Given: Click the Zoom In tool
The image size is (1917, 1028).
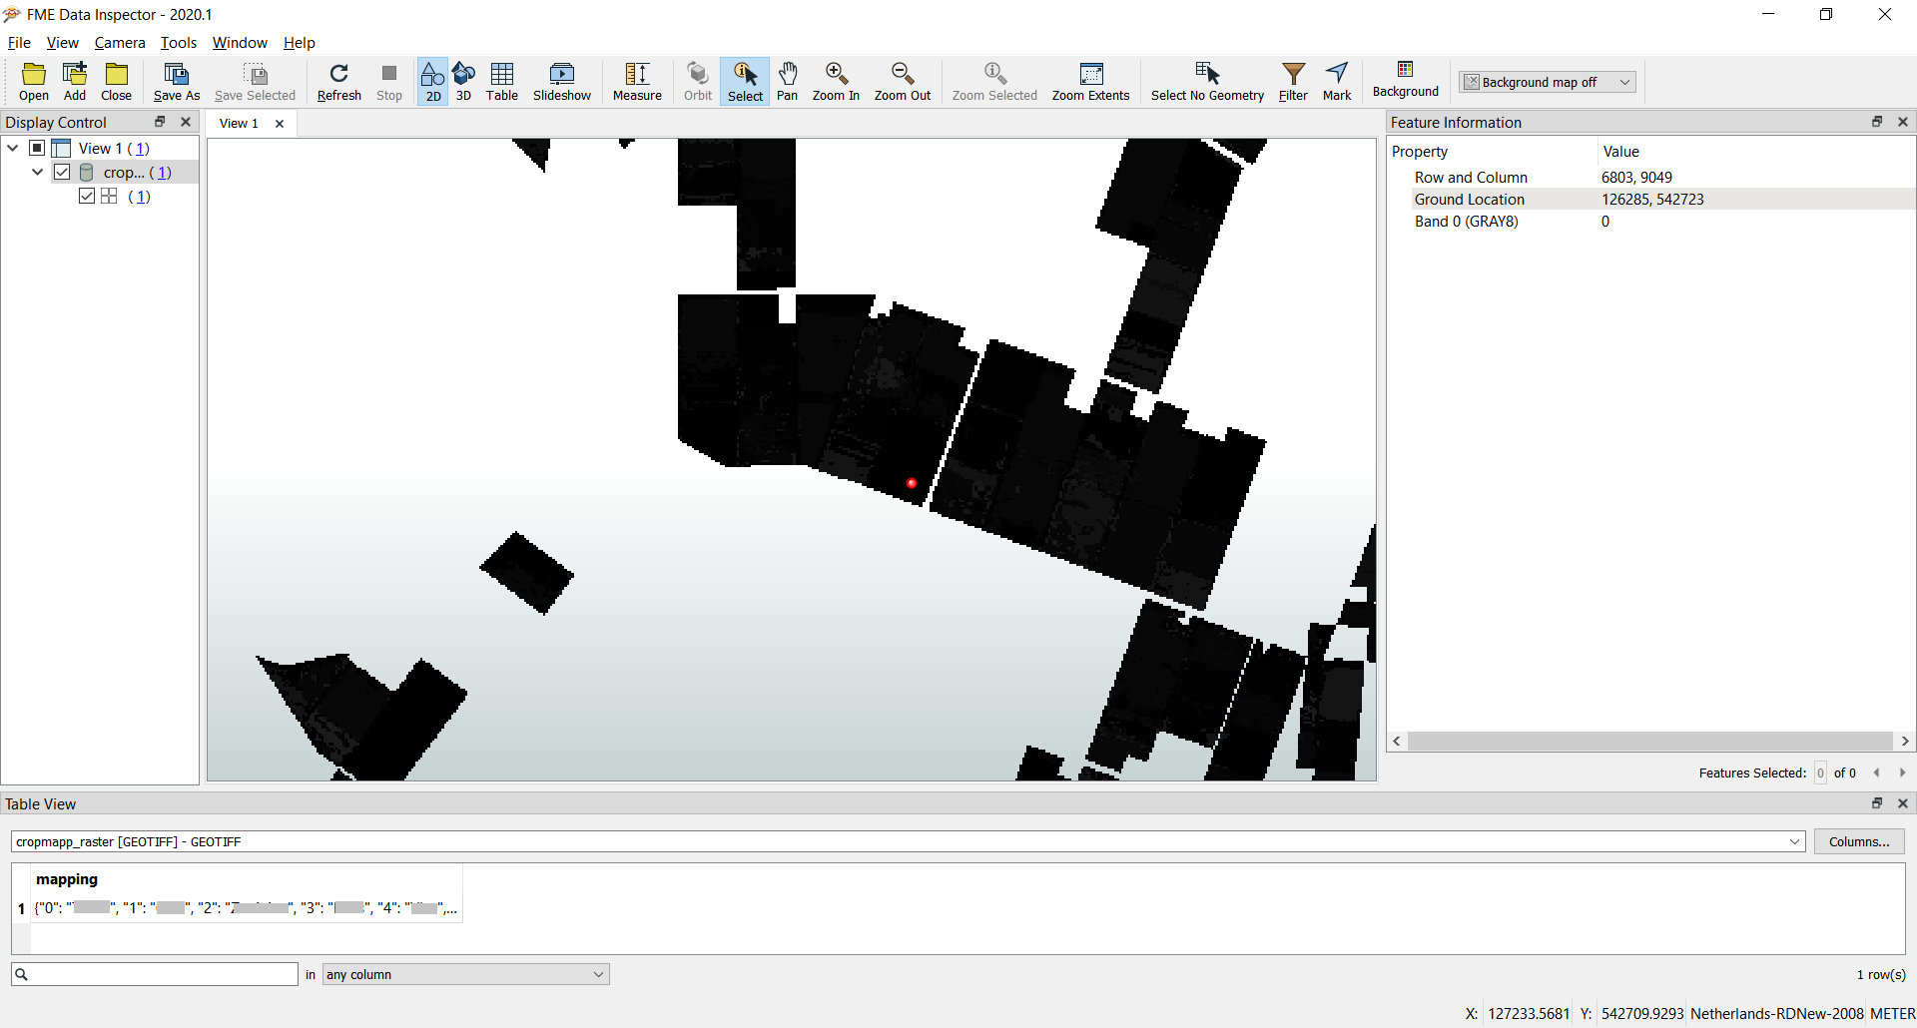Looking at the screenshot, I should click(836, 82).
